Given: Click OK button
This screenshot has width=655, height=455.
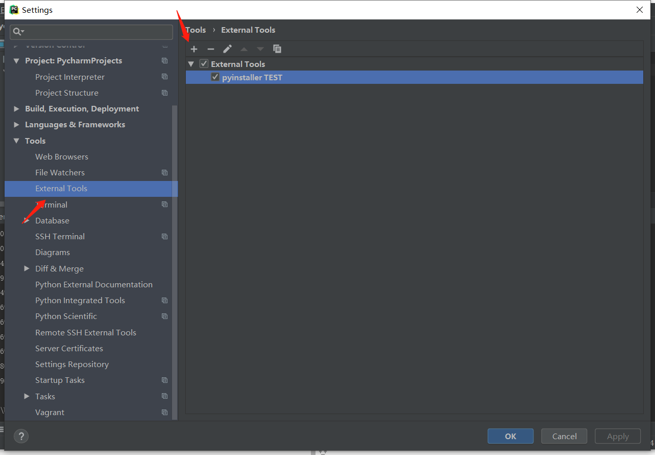Looking at the screenshot, I should click(511, 436).
